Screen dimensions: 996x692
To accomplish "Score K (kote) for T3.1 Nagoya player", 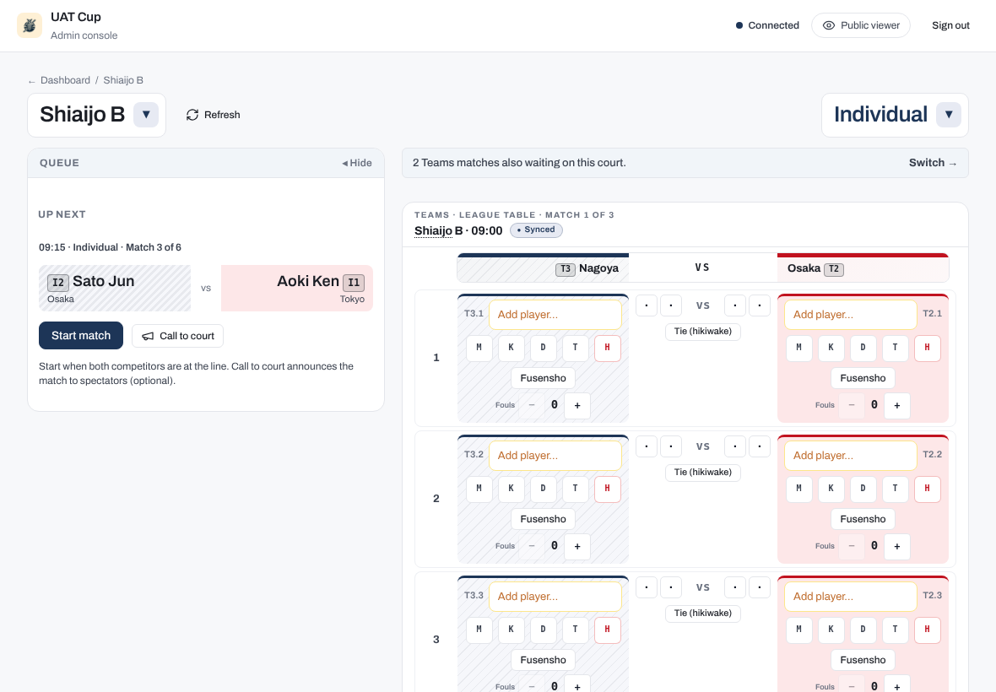I will pos(511,348).
